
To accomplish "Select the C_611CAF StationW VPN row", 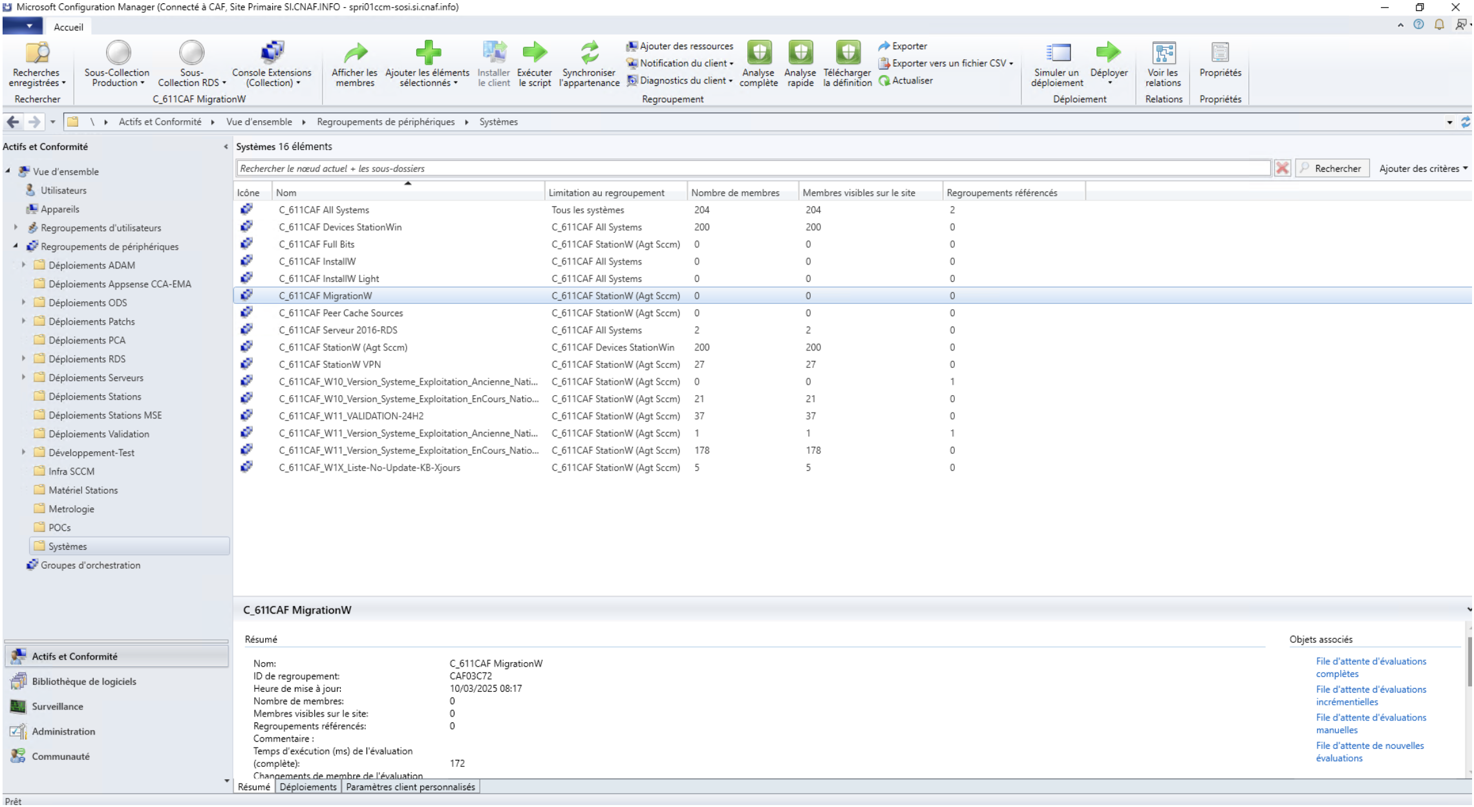I will pos(852,365).
